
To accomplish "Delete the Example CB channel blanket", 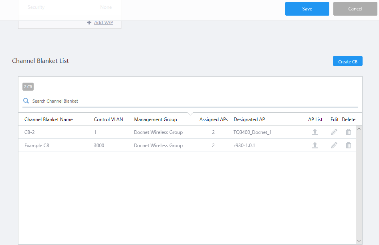I will 348,145.
